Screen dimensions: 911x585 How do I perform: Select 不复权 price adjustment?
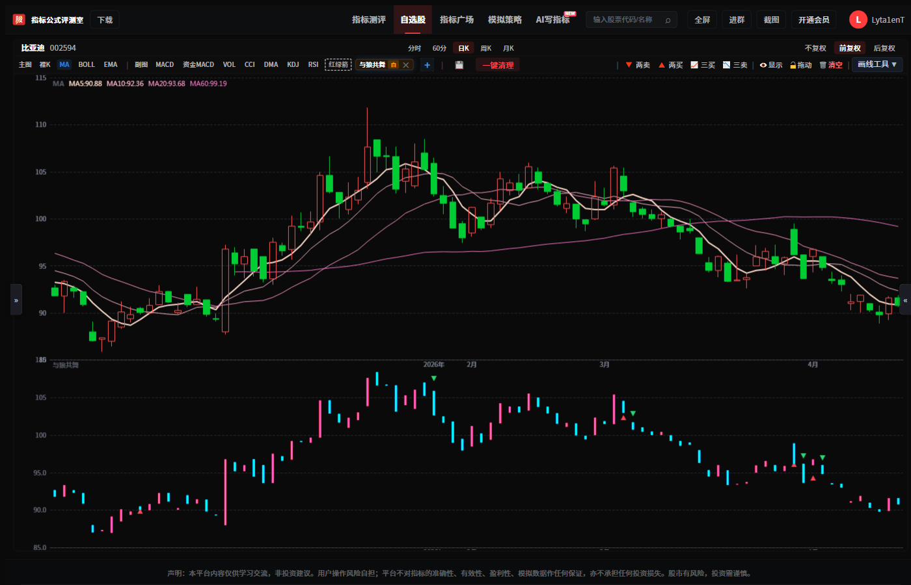(x=815, y=48)
